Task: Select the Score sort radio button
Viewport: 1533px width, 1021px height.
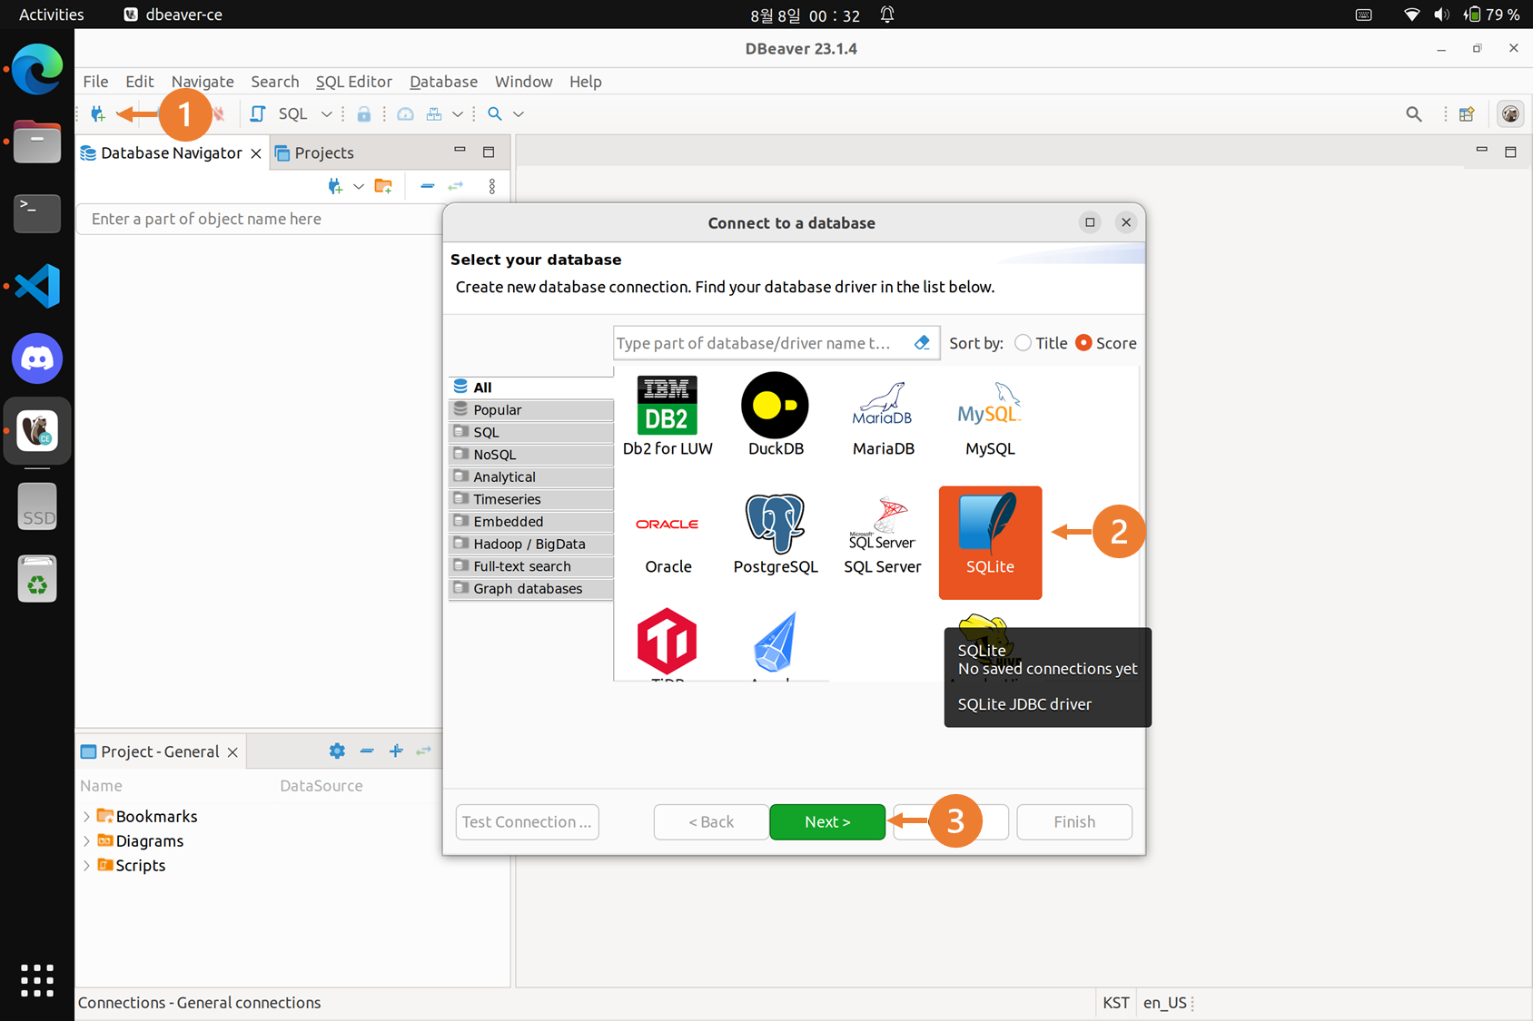Action: click(x=1083, y=343)
